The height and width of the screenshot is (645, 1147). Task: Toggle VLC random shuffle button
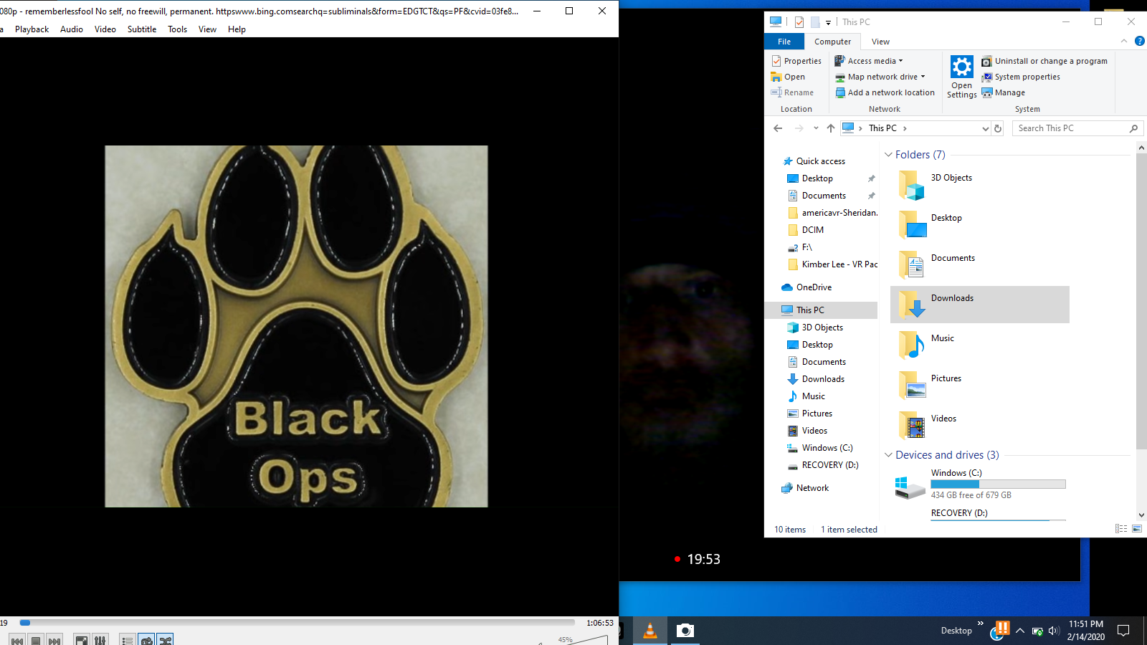click(165, 640)
